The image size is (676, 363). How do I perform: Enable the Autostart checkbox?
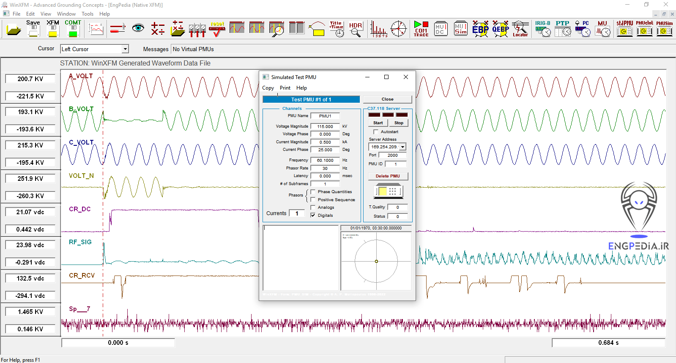point(376,132)
